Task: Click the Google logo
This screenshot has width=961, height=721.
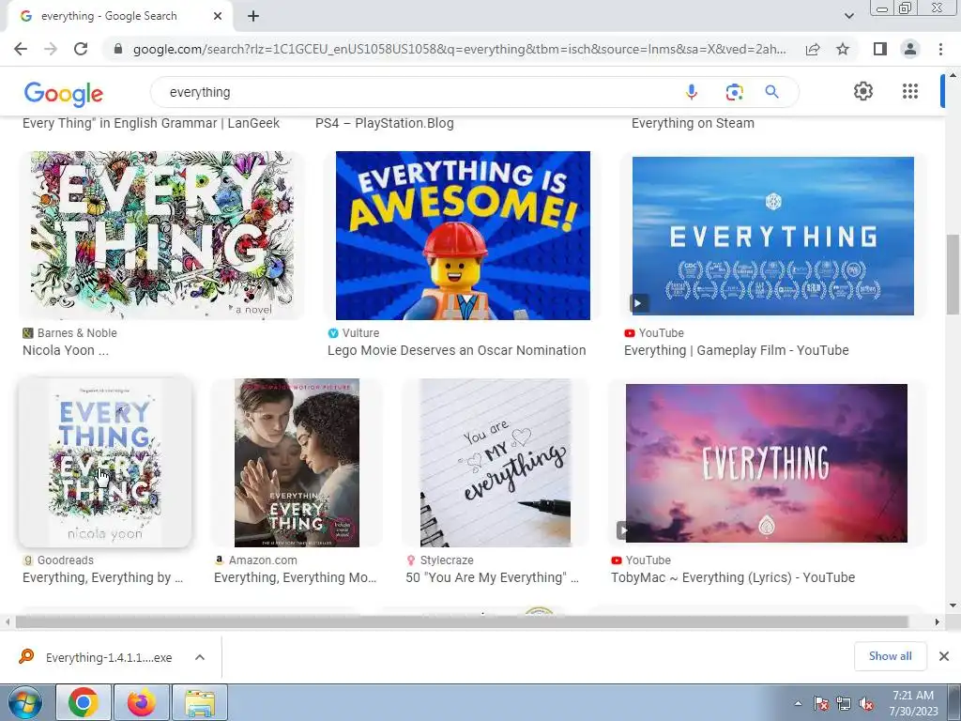Action: point(63,94)
